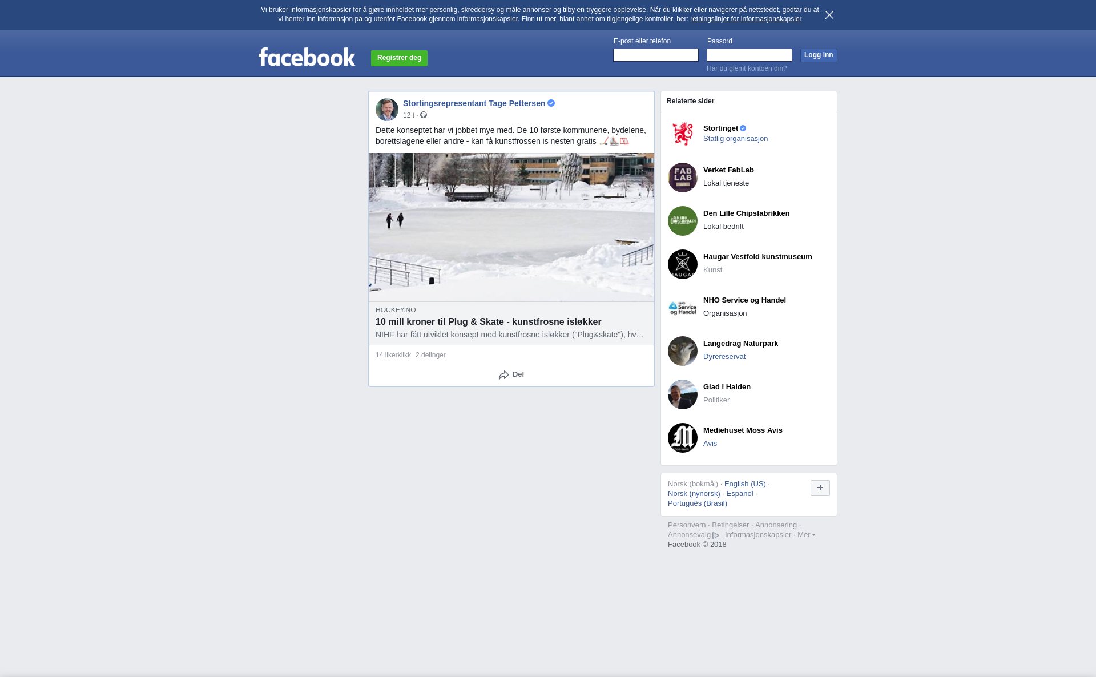Screen dimensions: 1096x677
Task: Open the Stortingsrepresentant Tage Pettersen name link
Action: [474, 103]
